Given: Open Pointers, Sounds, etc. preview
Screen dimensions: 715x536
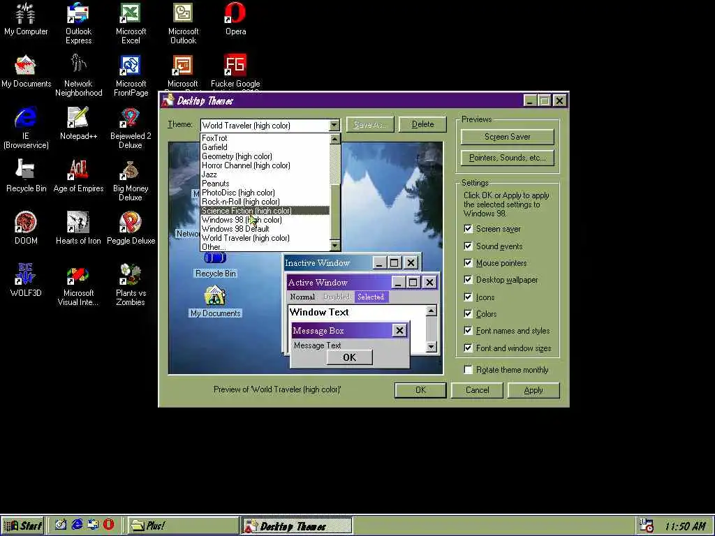Looking at the screenshot, I should [x=507, y=158].
